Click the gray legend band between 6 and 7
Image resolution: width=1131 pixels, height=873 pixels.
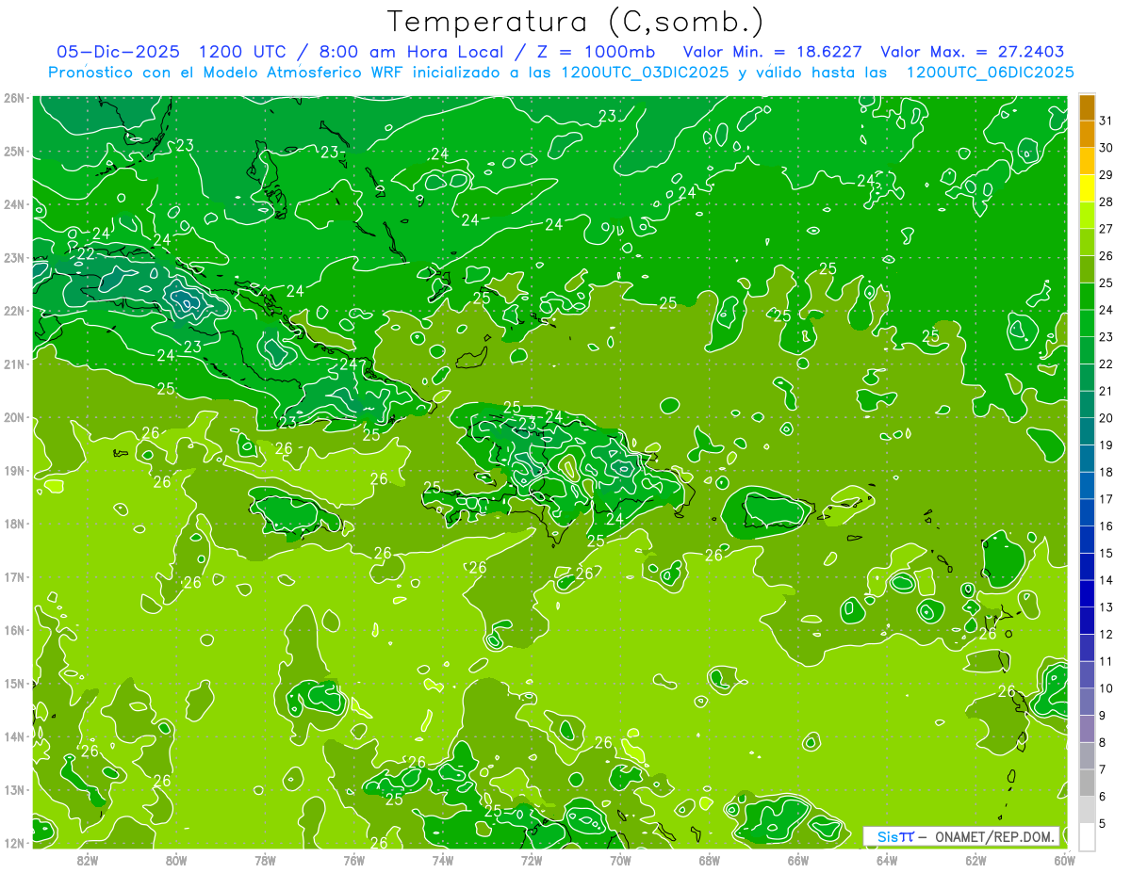pyautogui.click(x=1087, y=783)
